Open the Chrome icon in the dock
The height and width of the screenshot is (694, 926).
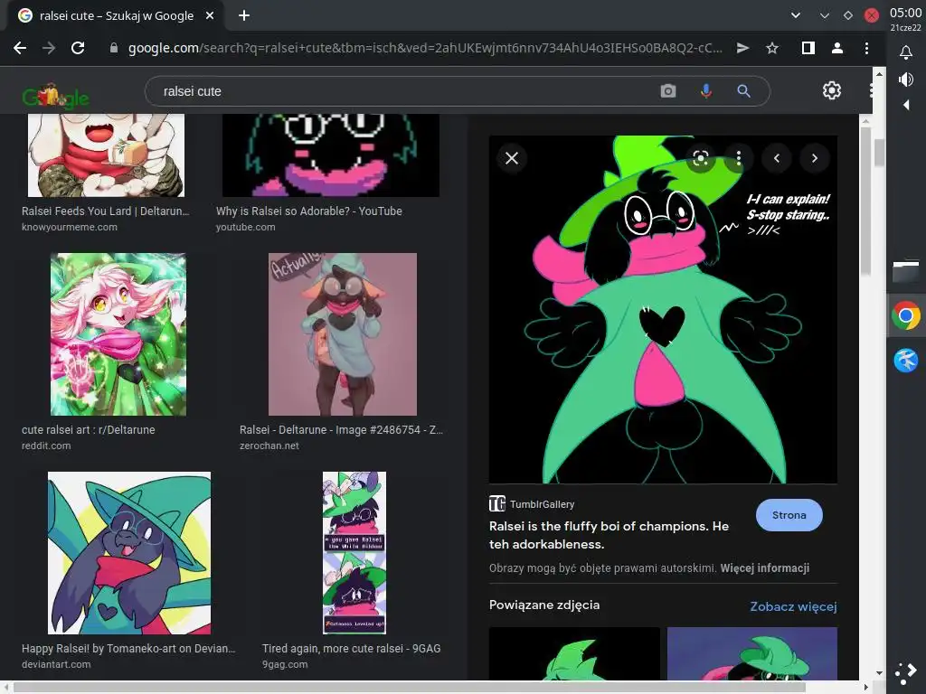point(906,316)
